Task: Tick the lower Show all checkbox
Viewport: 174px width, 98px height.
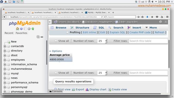Action: tap(56, 73)
